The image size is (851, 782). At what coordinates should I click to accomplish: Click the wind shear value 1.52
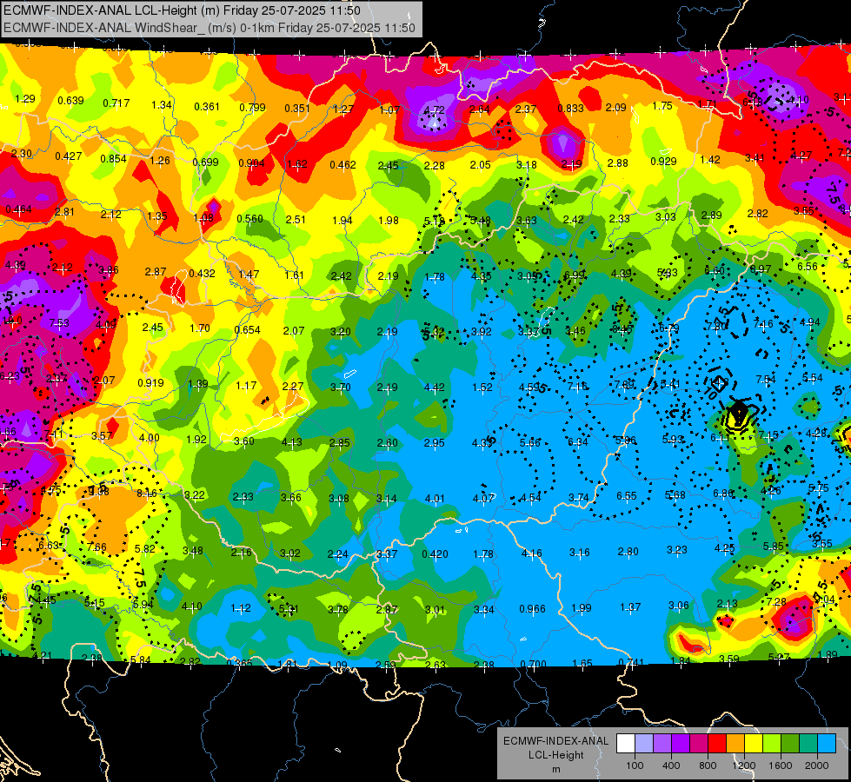[482, 387]
